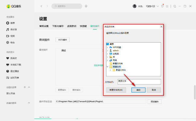Collapse the 收藏的歌单 section
Viewport: 196px width, 121px height.
point(29,103)
